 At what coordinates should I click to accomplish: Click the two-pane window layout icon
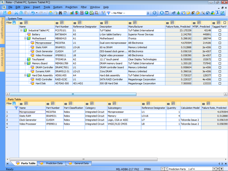coord(167,13)
